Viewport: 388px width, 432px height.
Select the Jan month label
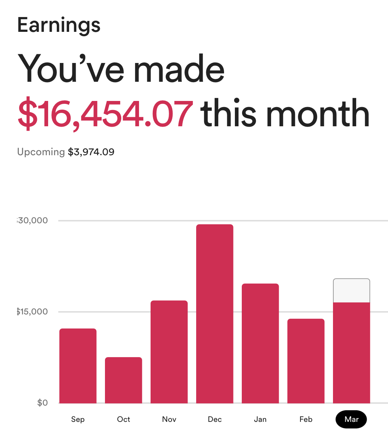260,419
